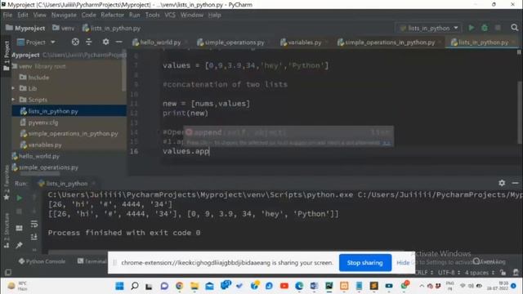Click the pin tab icon in Run panel
Screen dimensions: 523x294
coord(20,245)
